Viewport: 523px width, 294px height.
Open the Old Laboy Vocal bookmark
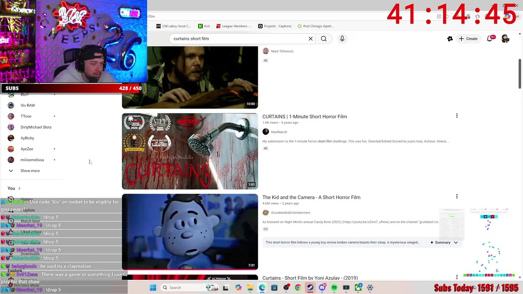tap(174, 26)
